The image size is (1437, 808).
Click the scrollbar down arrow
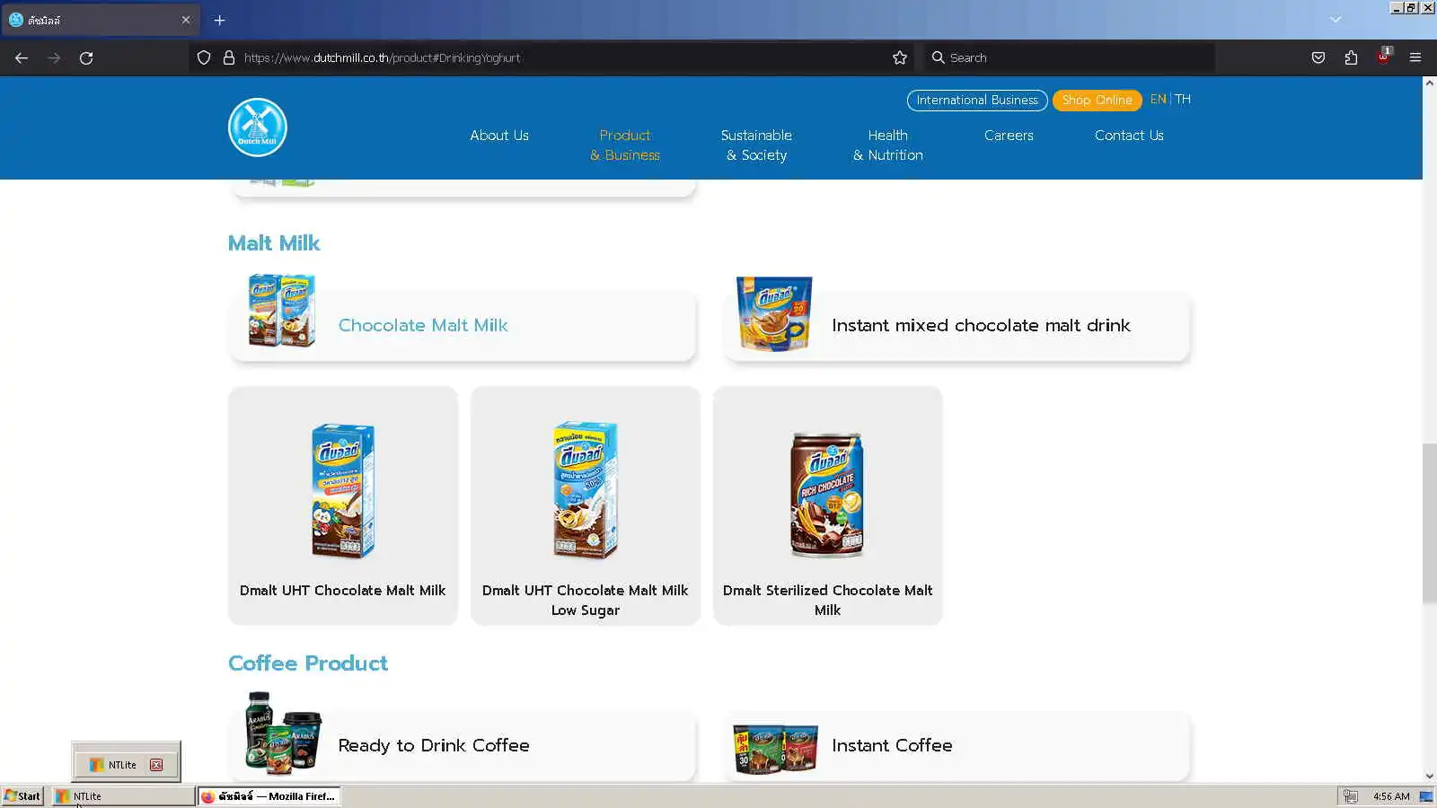tap(1429, 776)
